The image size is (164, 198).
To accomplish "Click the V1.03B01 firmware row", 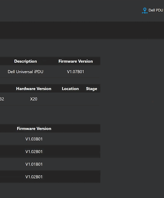I will coord(50,139).
